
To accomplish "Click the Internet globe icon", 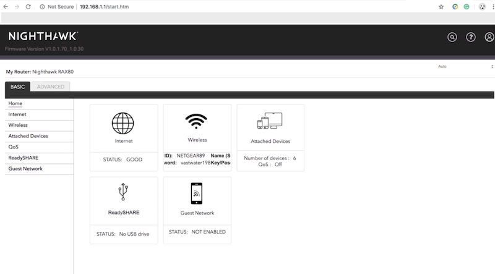I will click(x=123, y=123).
